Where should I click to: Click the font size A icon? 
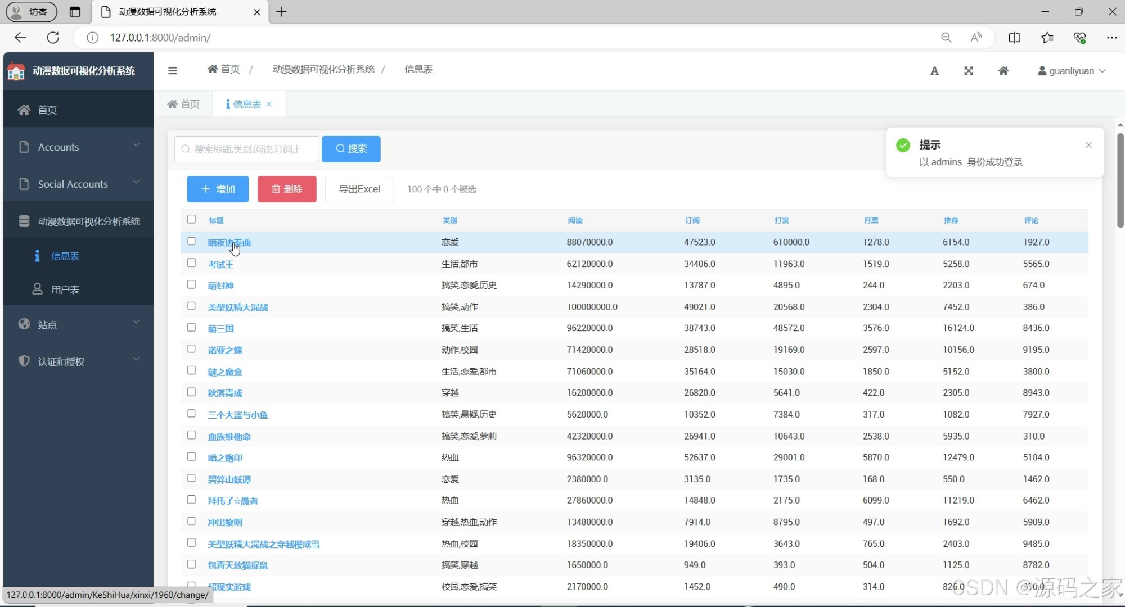(x=934, y=71)
